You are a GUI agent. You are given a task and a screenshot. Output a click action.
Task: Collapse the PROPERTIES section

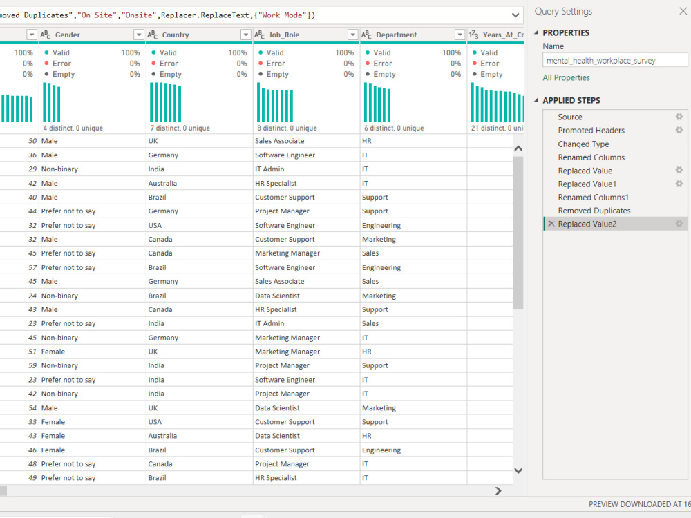click(536, 32)
